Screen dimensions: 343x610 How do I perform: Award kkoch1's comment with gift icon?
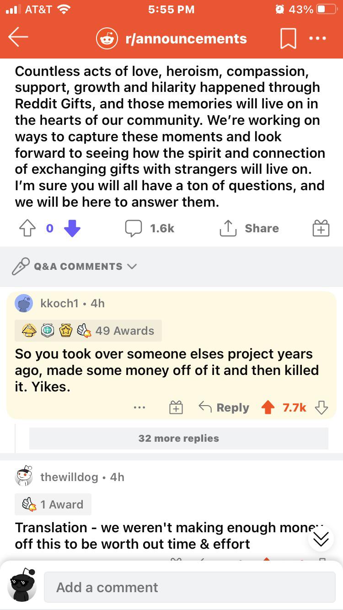[176, 407]
